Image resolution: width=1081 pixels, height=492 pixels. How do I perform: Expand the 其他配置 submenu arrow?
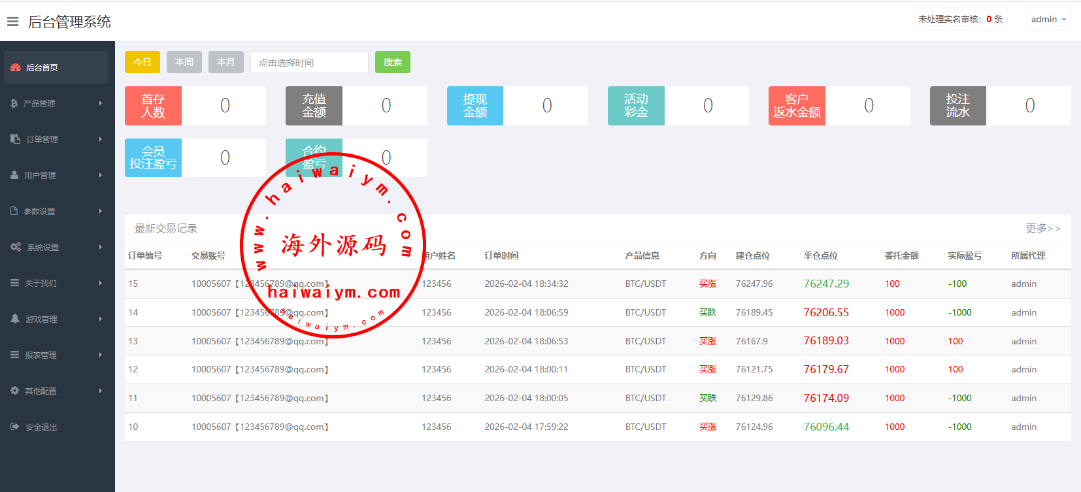(x=101, y=391)
